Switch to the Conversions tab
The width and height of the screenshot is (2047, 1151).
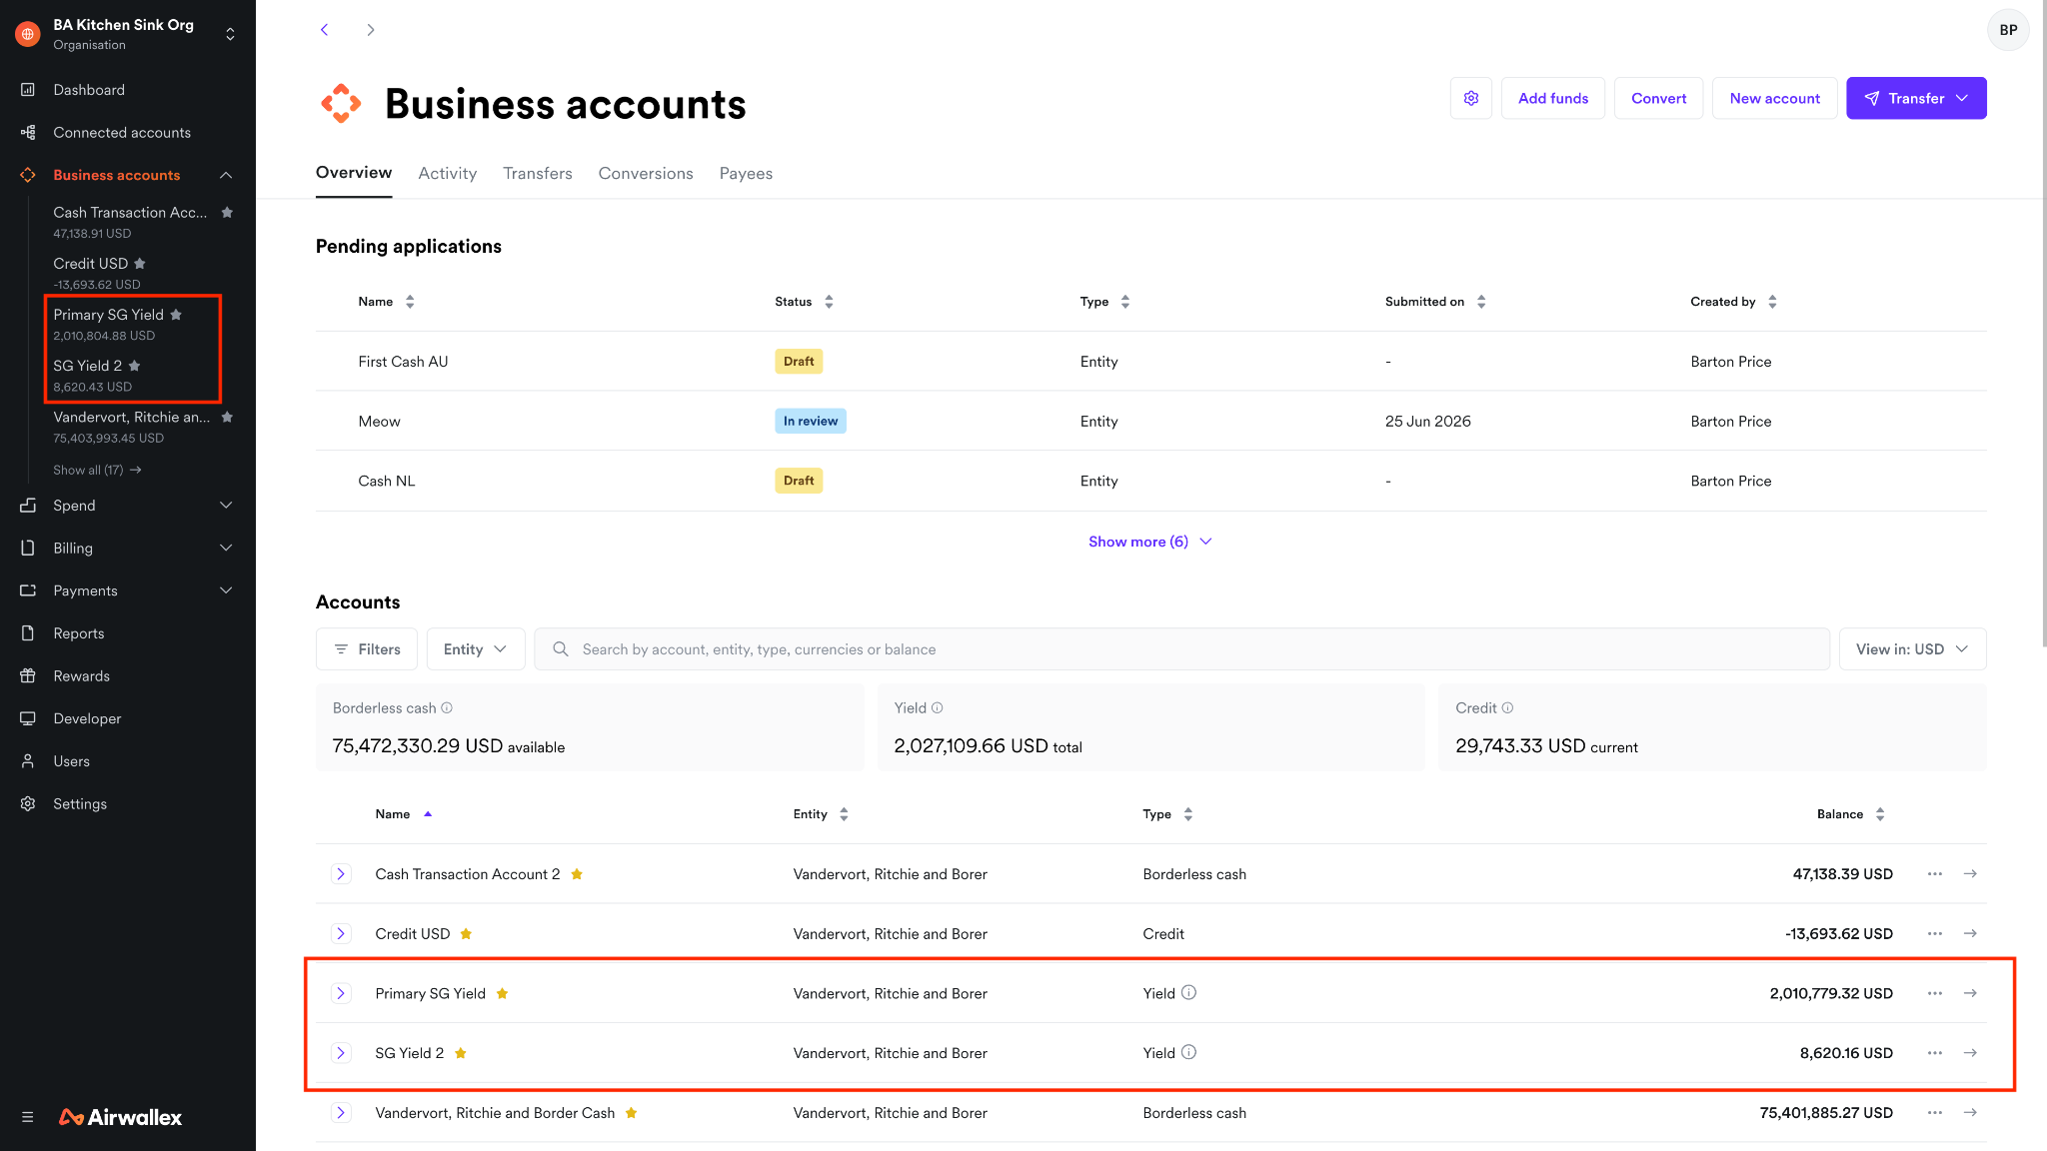point(646,174)
